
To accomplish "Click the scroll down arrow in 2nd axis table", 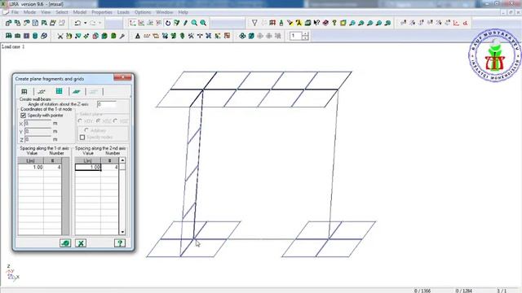I will point(122,232).
